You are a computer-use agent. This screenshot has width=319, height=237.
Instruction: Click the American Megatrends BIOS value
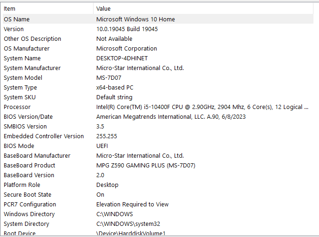[171, 117]
